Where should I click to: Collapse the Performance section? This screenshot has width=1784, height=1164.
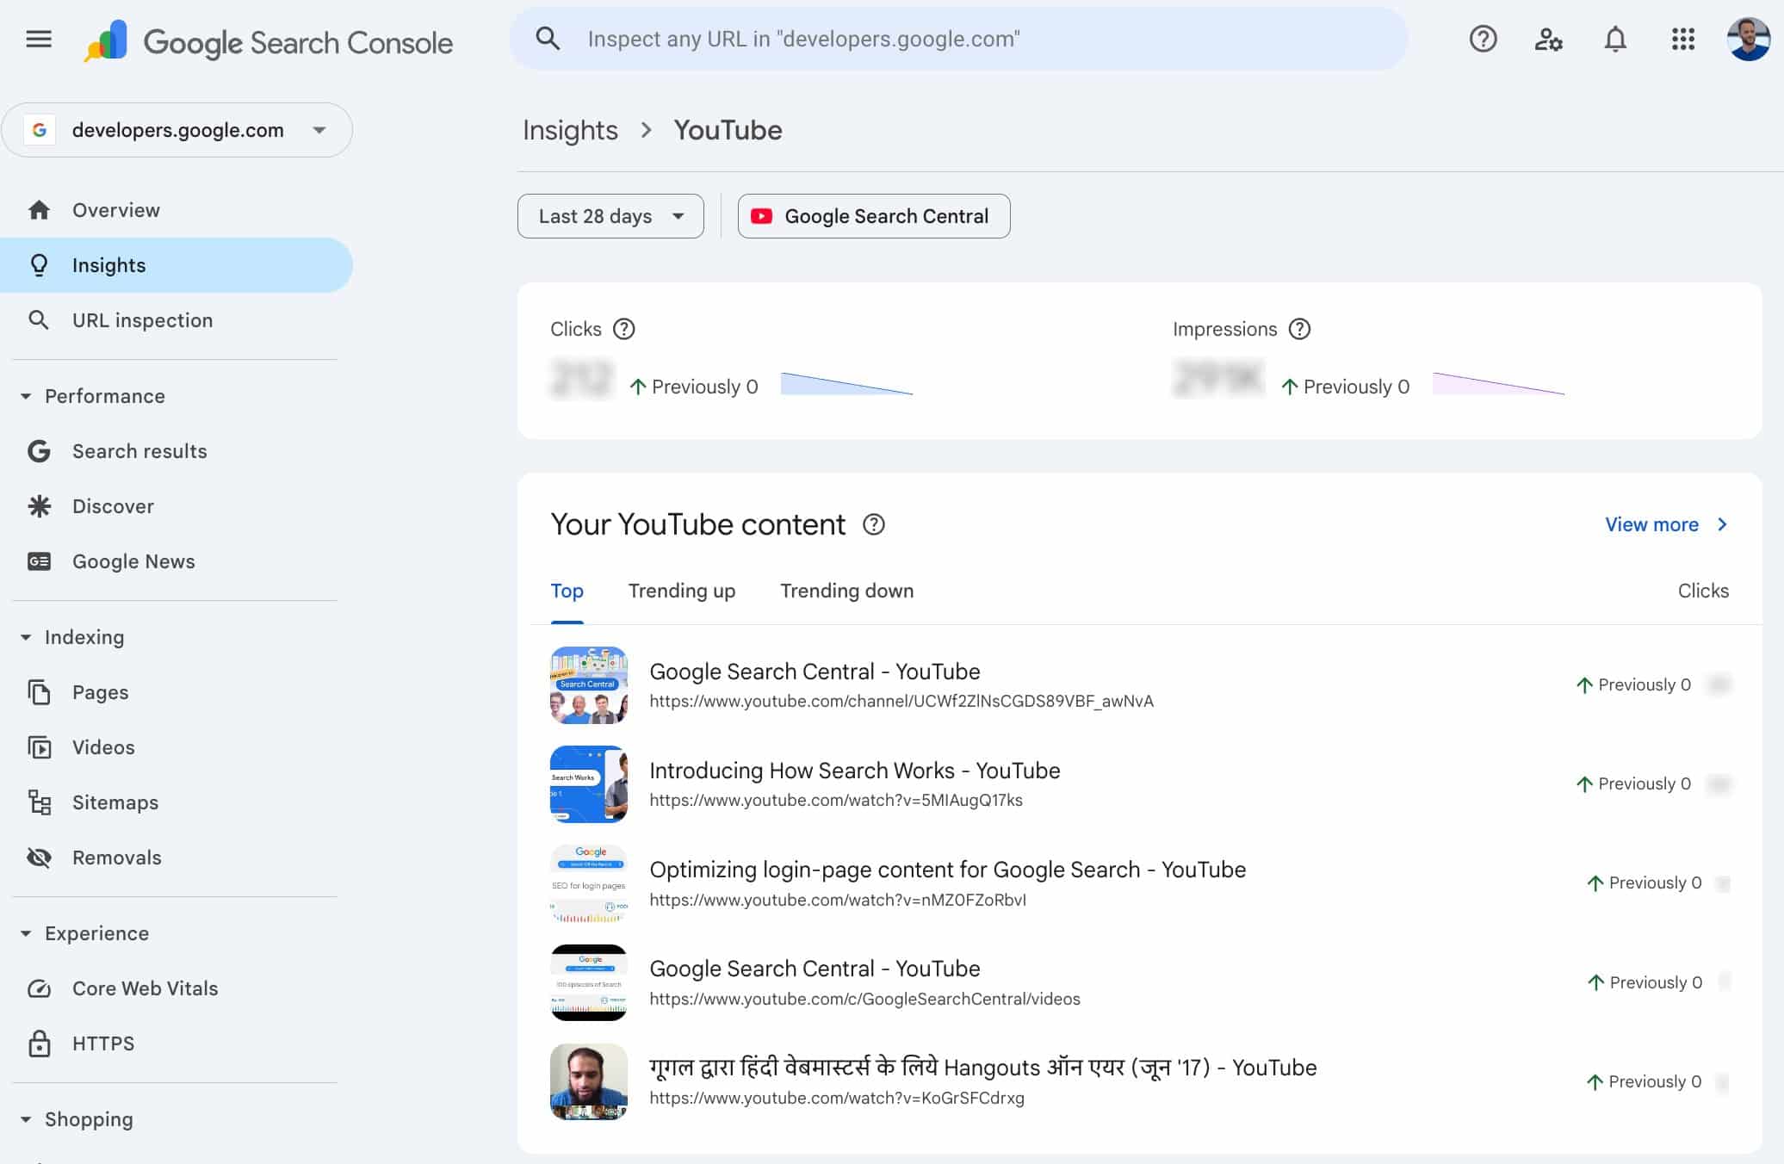(27, 395)
